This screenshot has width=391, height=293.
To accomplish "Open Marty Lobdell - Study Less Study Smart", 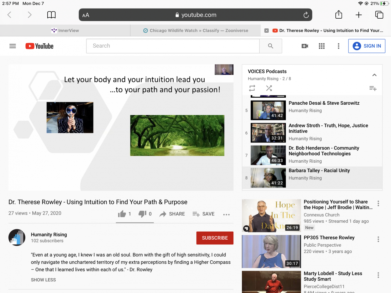I will coord(333,276).
